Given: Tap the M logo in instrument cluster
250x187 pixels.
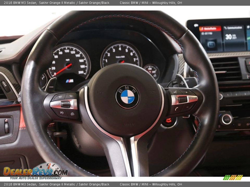Looking at the screenshot, I should point(70,81).
